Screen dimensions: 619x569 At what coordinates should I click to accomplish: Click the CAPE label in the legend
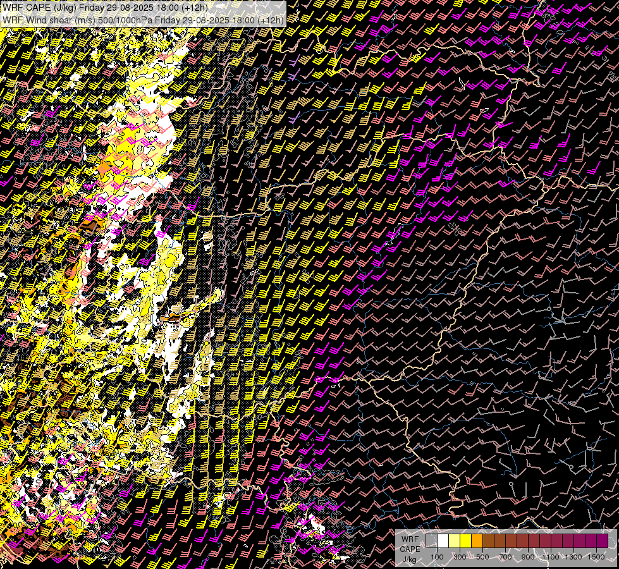(410, 549)
